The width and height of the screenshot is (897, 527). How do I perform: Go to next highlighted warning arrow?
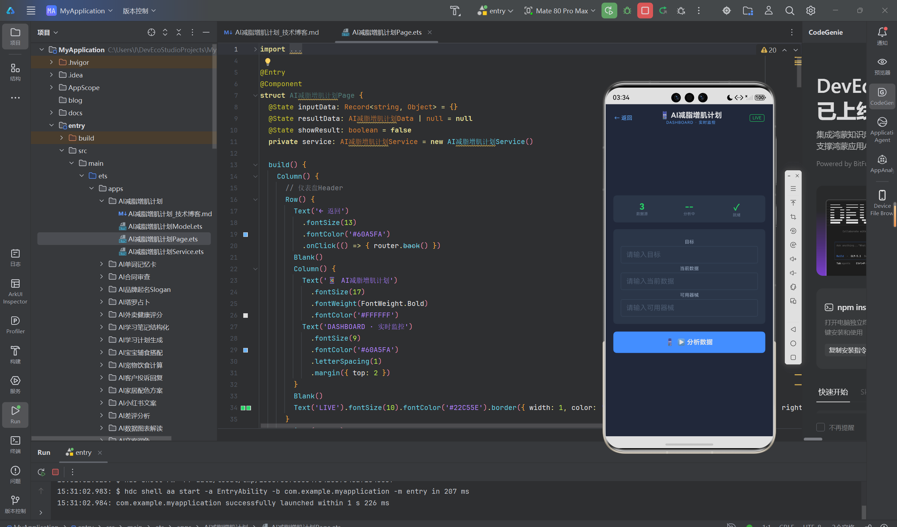point(796,50)
